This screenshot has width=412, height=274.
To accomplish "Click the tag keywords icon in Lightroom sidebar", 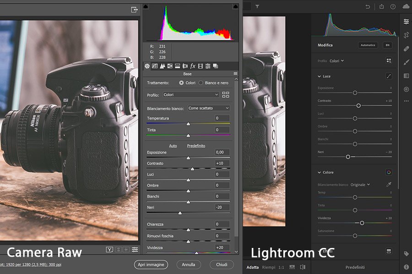I will tap(406, 253).
